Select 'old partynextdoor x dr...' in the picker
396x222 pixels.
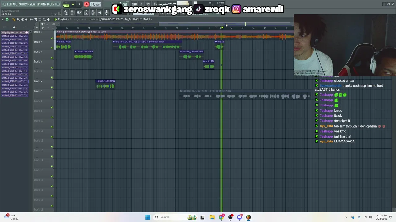pyautogui.click(x=14, y=32)
